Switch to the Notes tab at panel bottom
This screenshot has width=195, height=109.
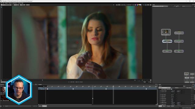click(172, 106)
